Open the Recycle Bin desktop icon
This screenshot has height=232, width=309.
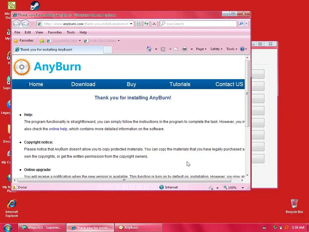(x=294, y=206)
